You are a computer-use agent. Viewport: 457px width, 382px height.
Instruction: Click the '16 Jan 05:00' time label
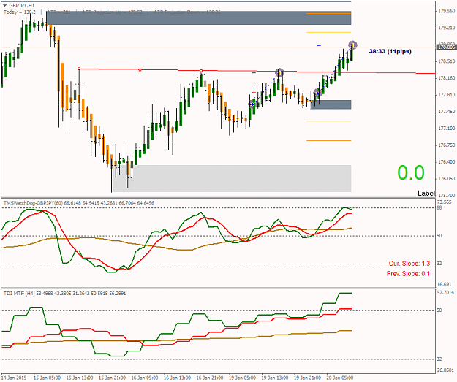[145, 378]
